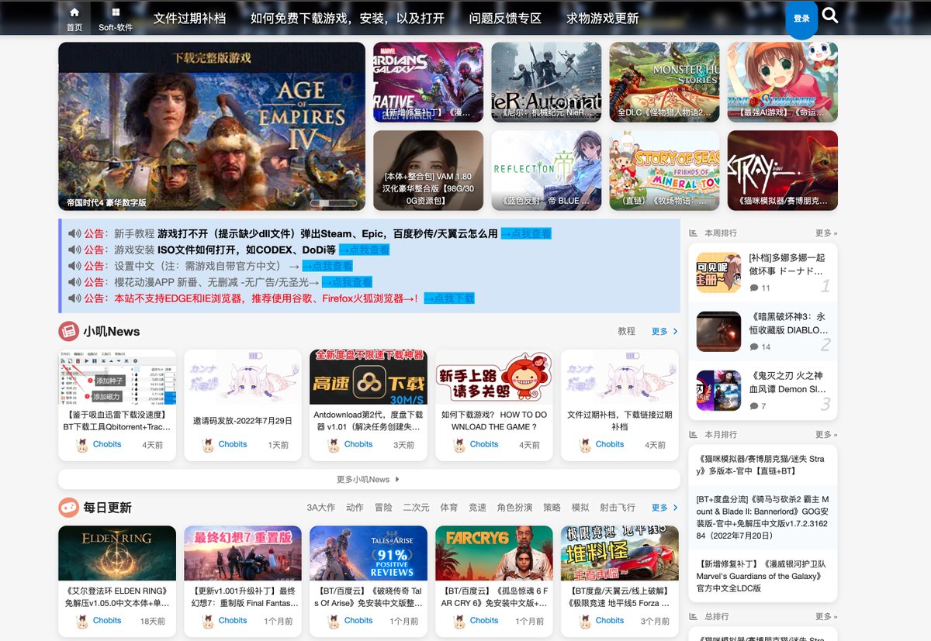The image size is (931, 641).
Task: Open 求物游戏更新 menu item
Action: [603, 19]
